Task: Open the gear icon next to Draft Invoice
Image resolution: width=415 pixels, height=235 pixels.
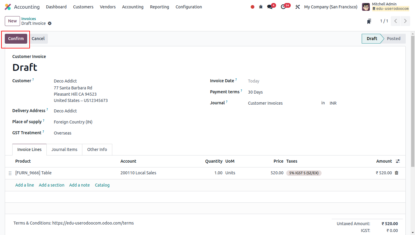Action: tap(50, 23)
